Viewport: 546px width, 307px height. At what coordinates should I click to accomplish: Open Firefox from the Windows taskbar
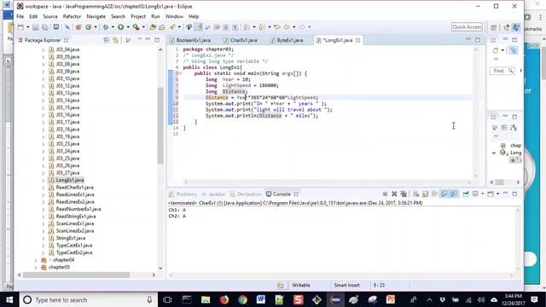pyautogui.click(x=224, y=299)
